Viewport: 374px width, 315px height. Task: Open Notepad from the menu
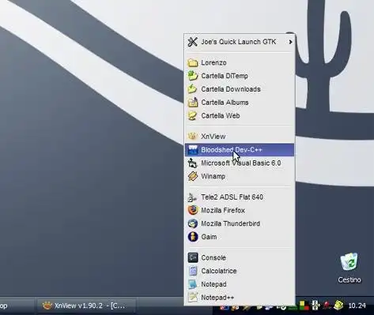240,284
